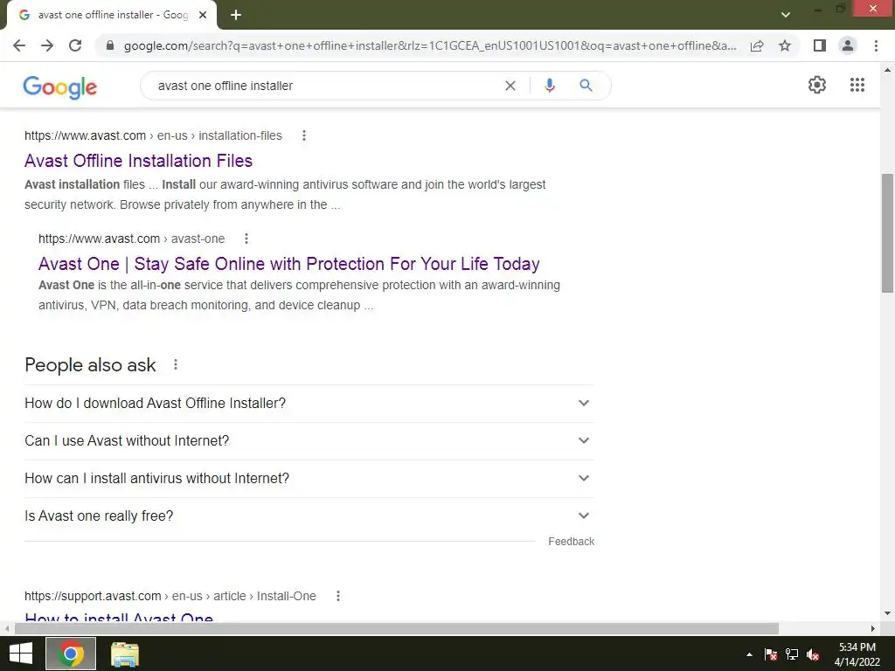This screenshot has width=895, height=671.
Task: Click the www.avast.com installation-files URL text
Action: [x=153, y=135]
